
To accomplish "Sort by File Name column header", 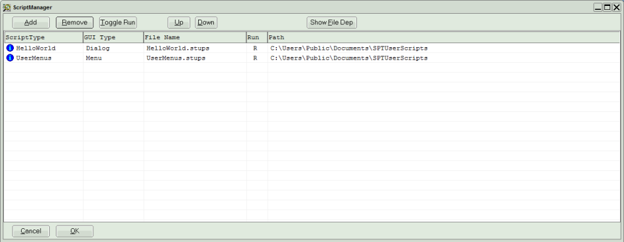I will coord(195,37).
